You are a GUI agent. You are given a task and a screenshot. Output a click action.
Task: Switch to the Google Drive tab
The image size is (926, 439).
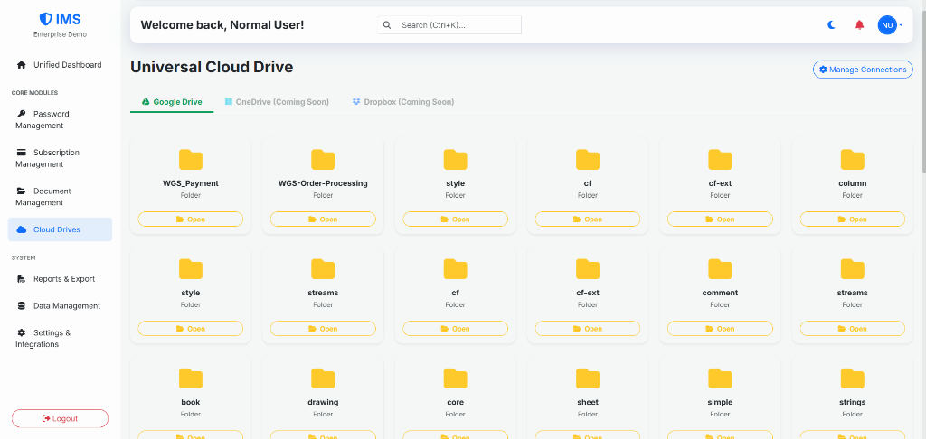[172, 102]
